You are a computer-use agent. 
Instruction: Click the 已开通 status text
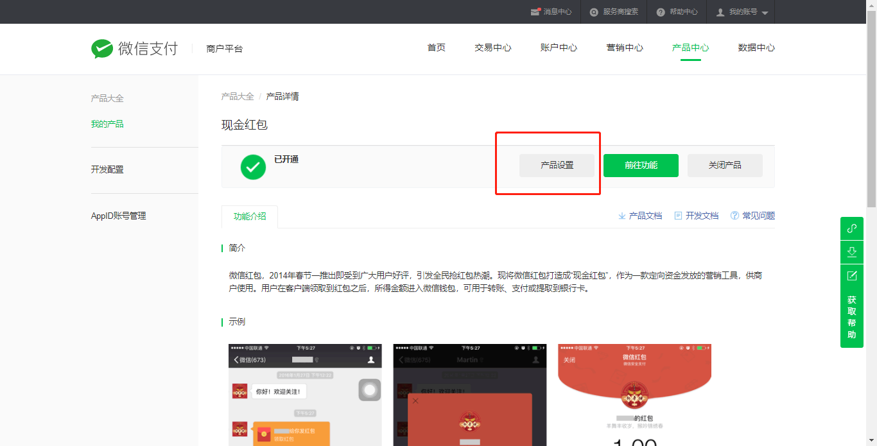click(286, 159)
